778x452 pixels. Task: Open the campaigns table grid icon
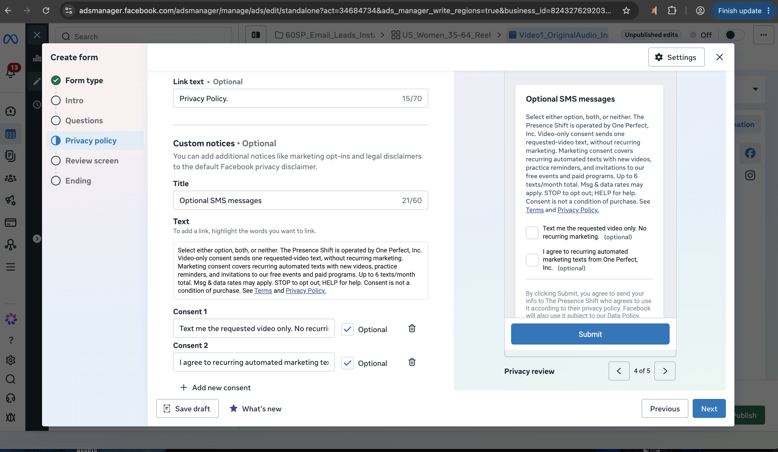click(11, 134)
